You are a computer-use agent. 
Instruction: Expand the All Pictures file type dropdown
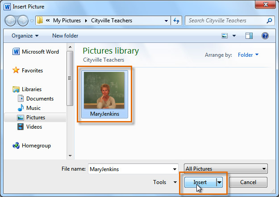225,169
